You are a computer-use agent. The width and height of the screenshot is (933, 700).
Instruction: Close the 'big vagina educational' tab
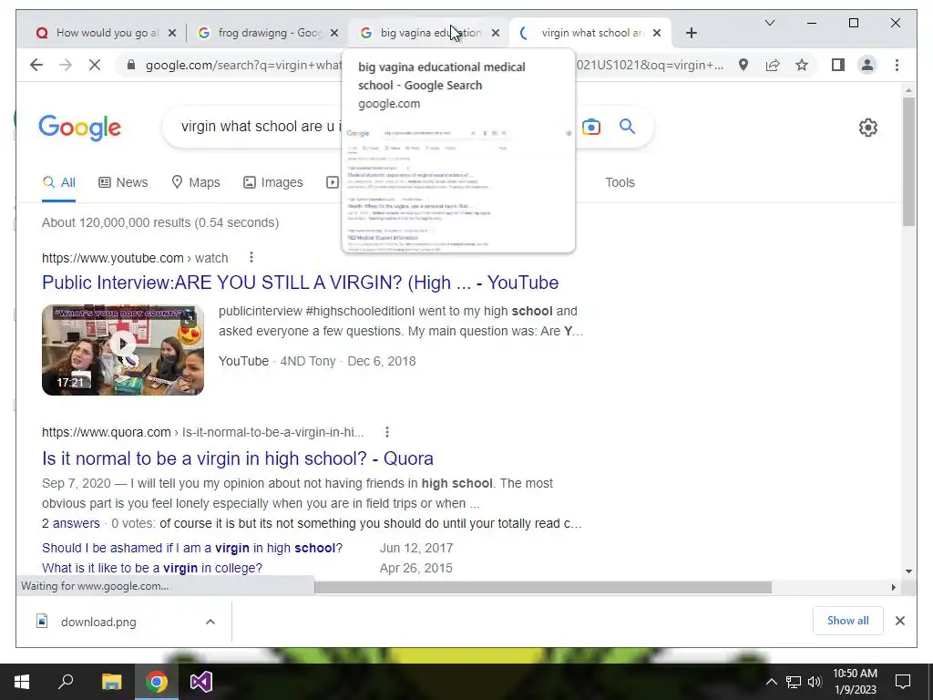(x=495, y=34)
